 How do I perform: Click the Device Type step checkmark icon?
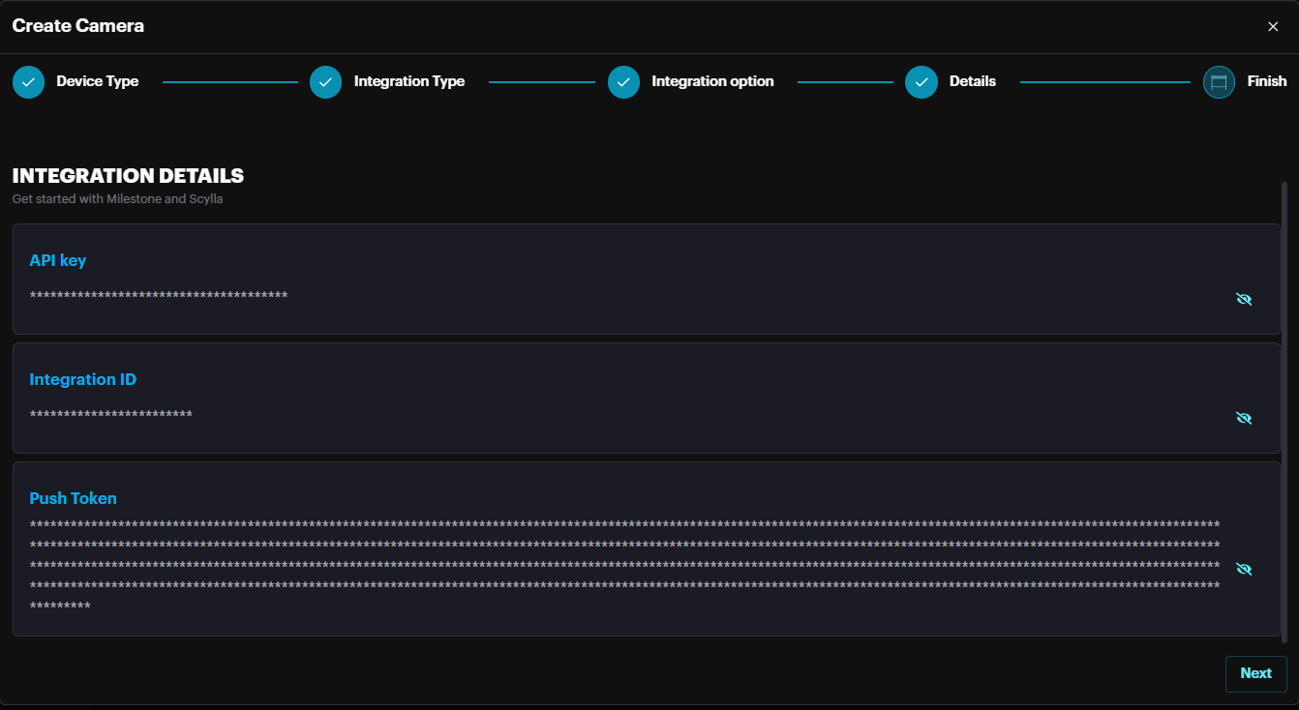29,82
